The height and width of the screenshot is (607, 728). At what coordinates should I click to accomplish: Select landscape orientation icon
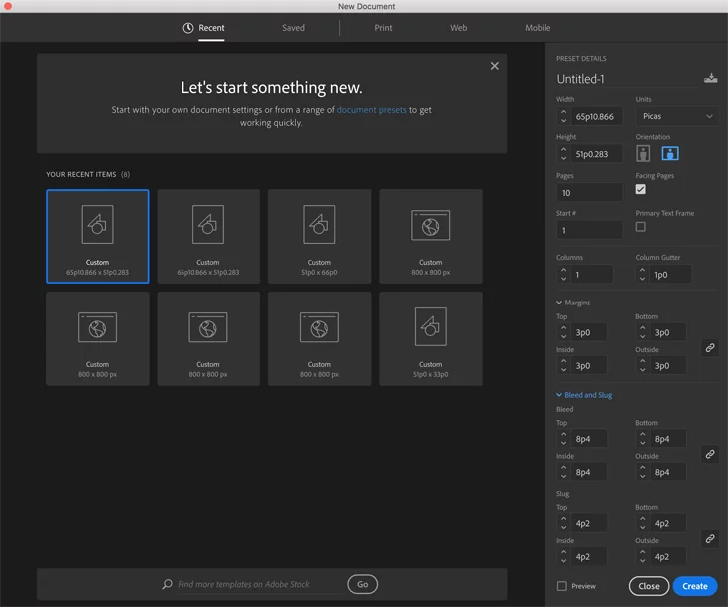coord(670,153)
